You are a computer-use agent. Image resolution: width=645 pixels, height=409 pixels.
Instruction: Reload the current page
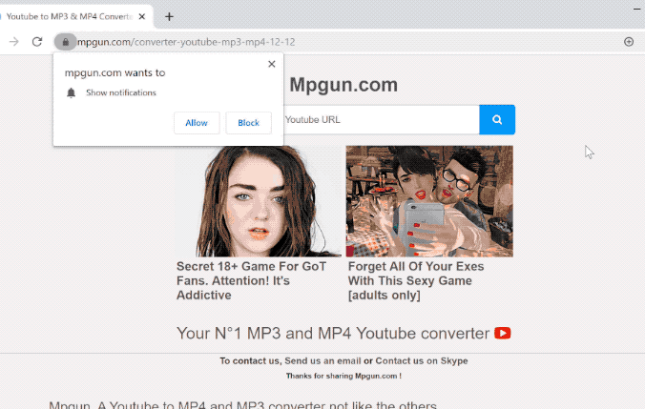point(37,42)
